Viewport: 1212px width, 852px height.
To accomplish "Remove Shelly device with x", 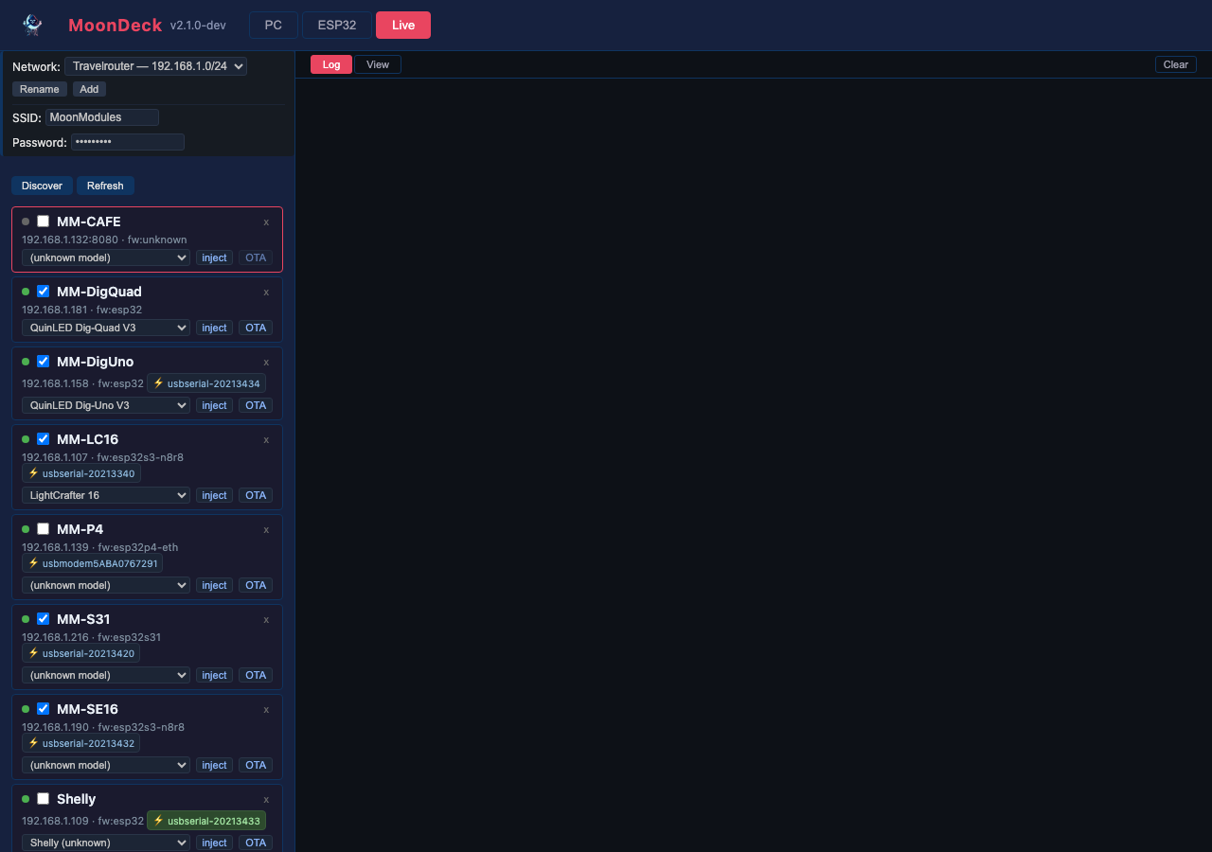I will click(266, 799).
